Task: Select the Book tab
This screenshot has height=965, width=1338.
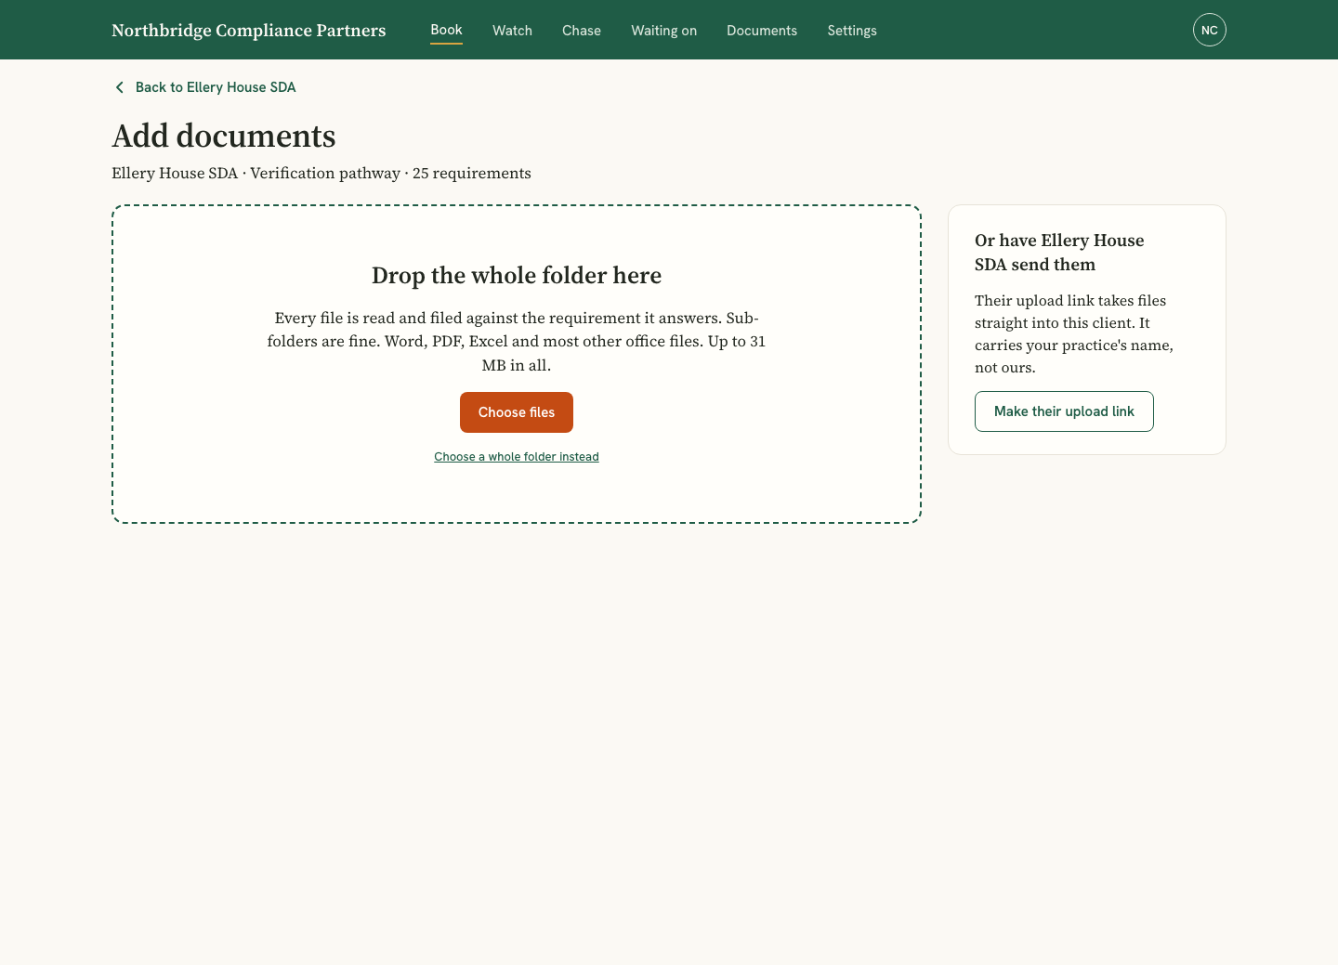Action: point(446,30)
